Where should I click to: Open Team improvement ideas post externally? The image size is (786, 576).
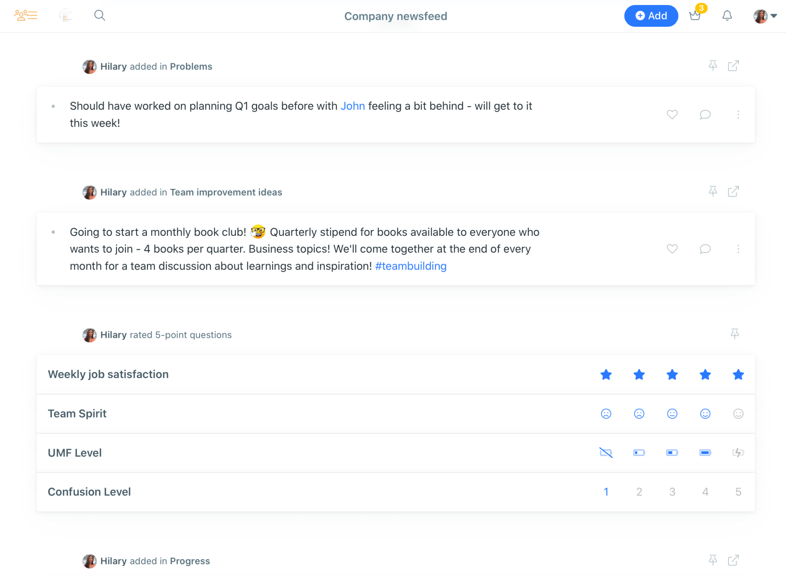(733, 191)
